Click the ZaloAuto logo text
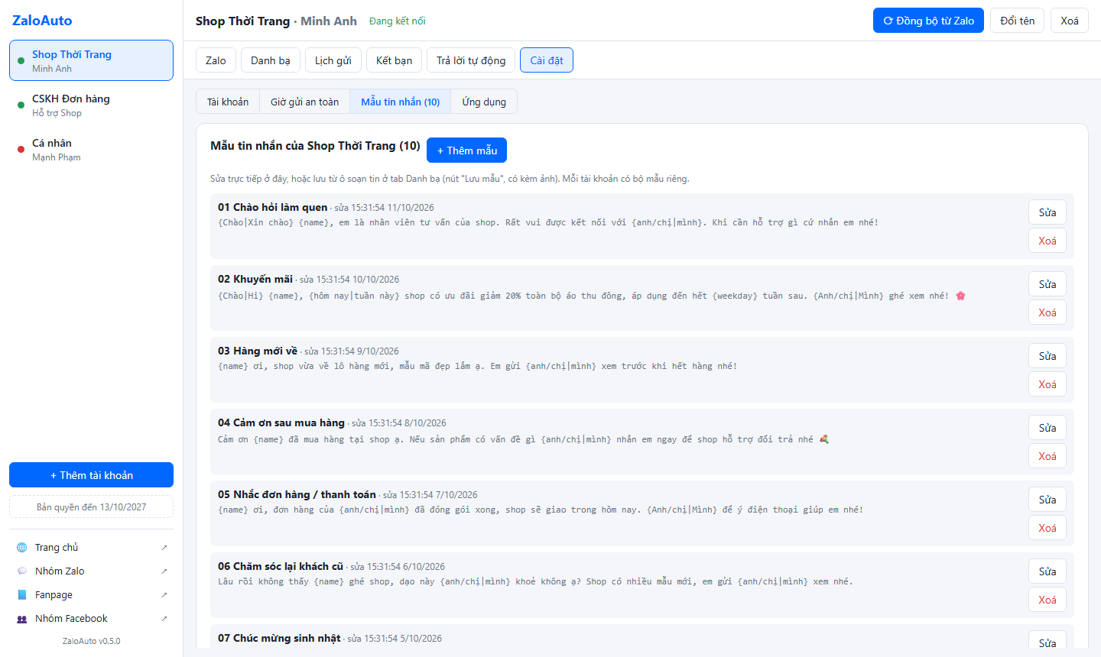 coord(42,21)
